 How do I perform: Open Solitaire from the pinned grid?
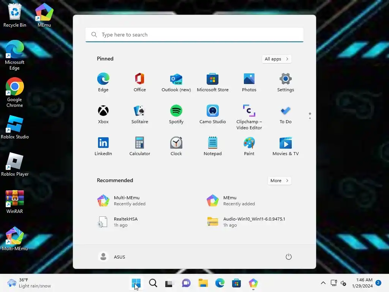pyautogui.click(x=140, y=114)
